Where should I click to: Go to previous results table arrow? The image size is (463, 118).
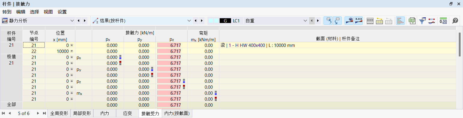(x=196, y=21)
